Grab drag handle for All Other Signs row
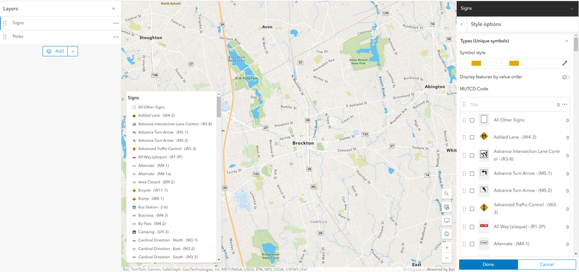 tap(464, 120)
